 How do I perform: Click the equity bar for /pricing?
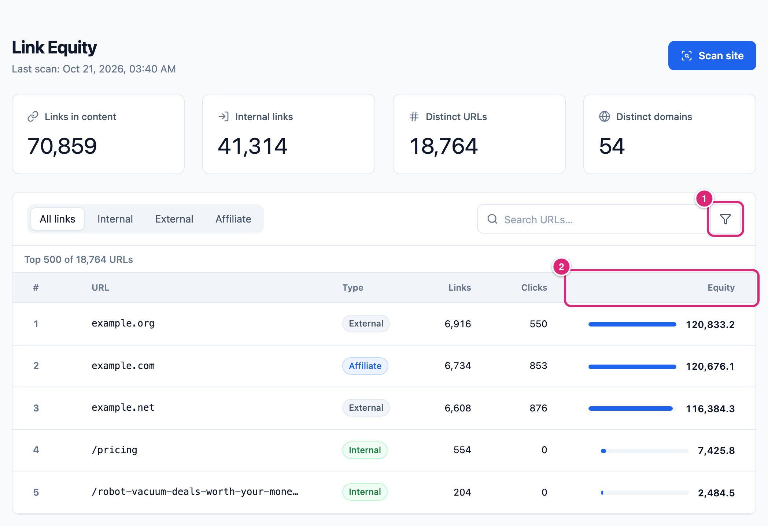tap(645, 451)
